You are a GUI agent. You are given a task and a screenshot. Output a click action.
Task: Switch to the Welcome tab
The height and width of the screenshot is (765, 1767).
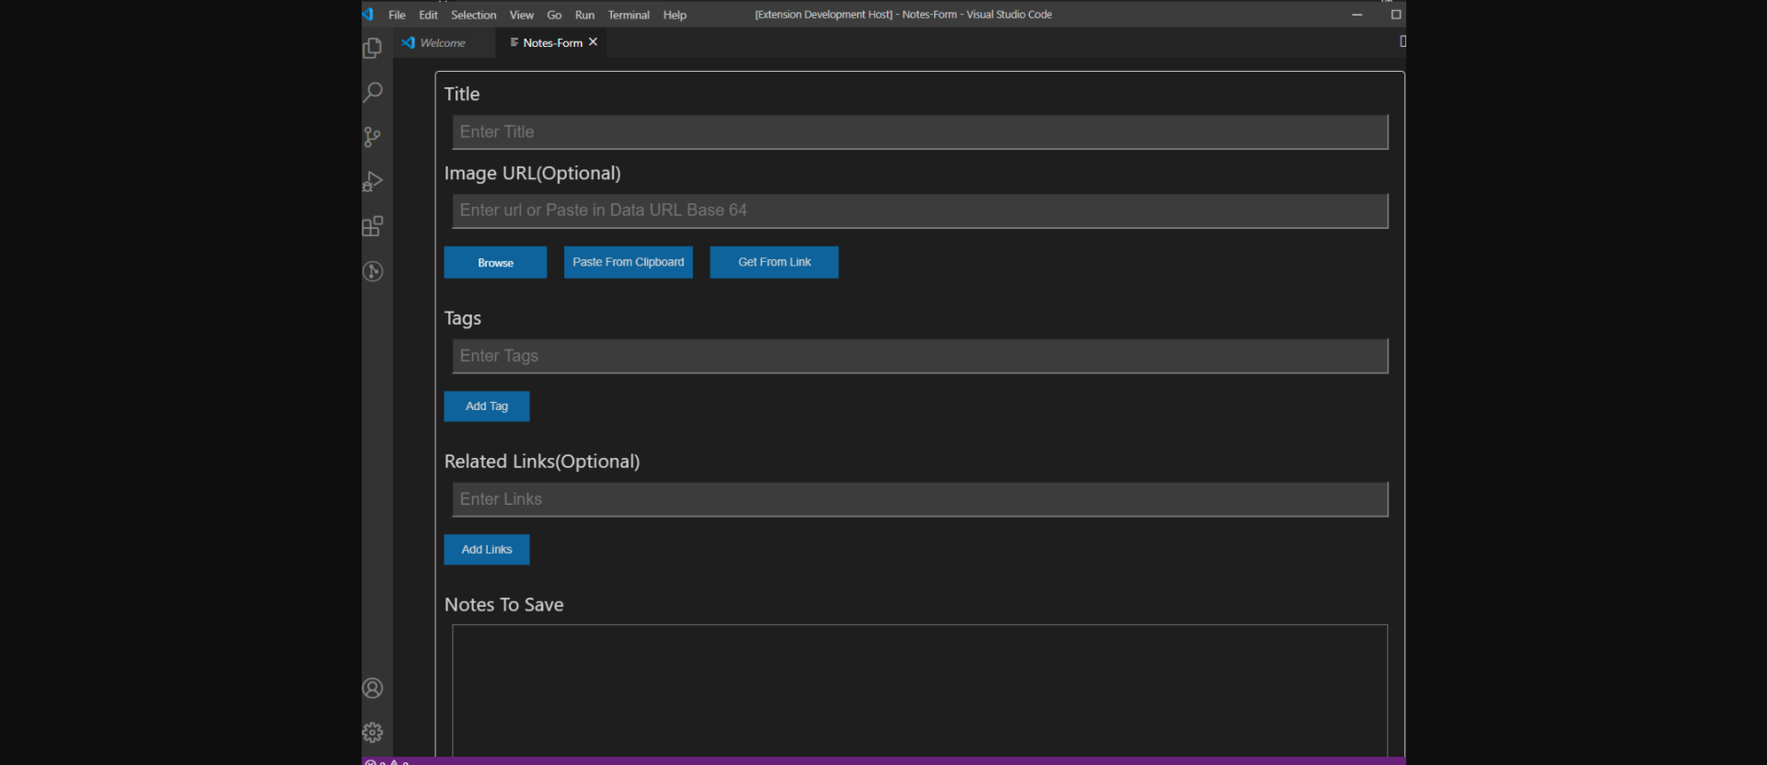tap(443, 42)
